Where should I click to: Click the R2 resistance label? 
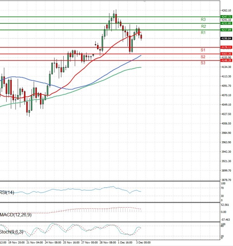coord(203,26)
